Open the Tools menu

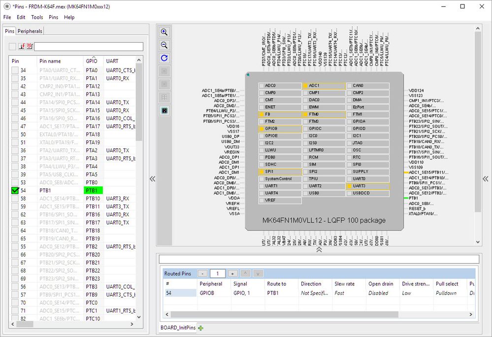pyautogui.click(x=37, y=17)
